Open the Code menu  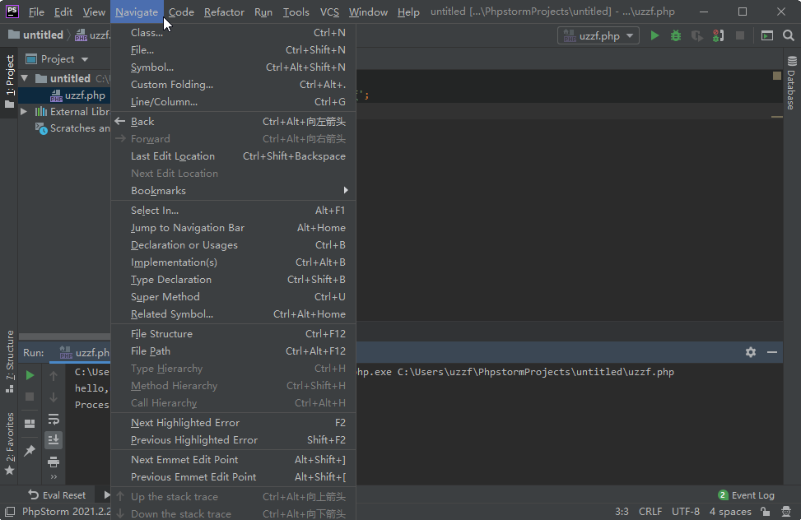click(181, 12)
